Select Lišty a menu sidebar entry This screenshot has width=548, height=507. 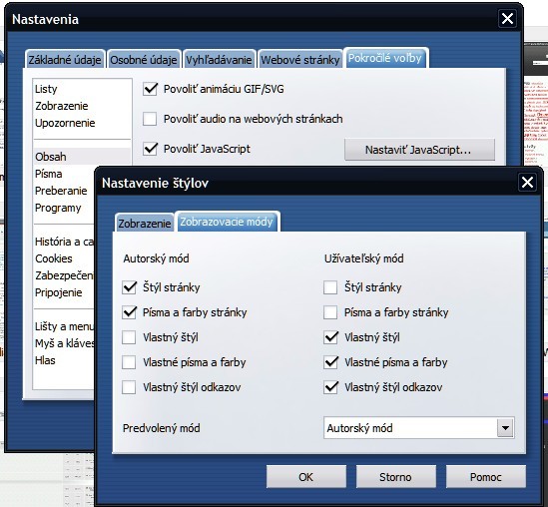pyautogui.click(x=64, y=326)
